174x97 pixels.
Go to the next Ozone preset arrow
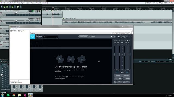114,37
